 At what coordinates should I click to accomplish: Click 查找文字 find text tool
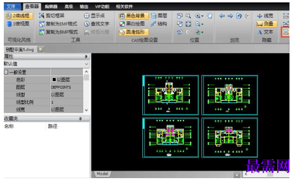97,24
